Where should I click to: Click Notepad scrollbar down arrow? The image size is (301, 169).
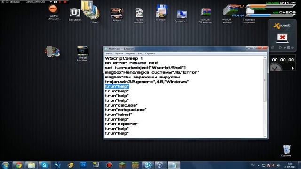[265, 136]
